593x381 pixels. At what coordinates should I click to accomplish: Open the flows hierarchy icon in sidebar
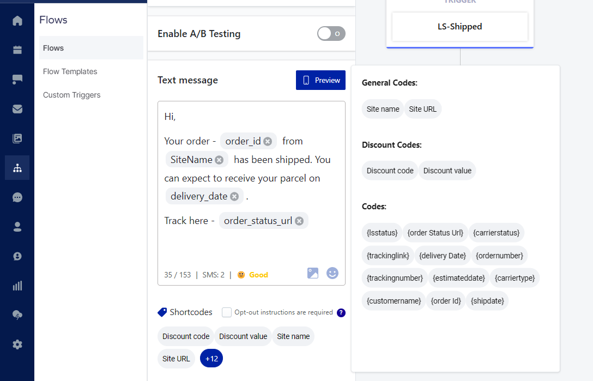[17, 168]
